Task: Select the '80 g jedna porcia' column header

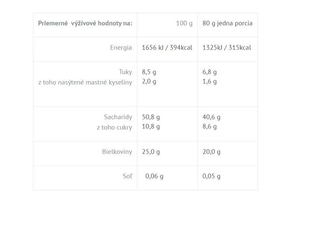Action: pyautogui.click(x=227, y=24)
